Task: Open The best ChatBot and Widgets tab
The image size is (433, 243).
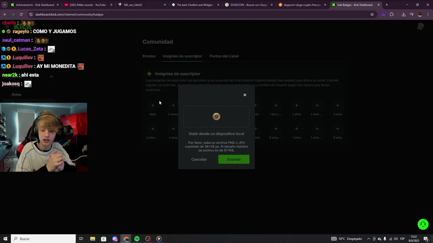Action: pyautogui.click(x=195, y=5)
